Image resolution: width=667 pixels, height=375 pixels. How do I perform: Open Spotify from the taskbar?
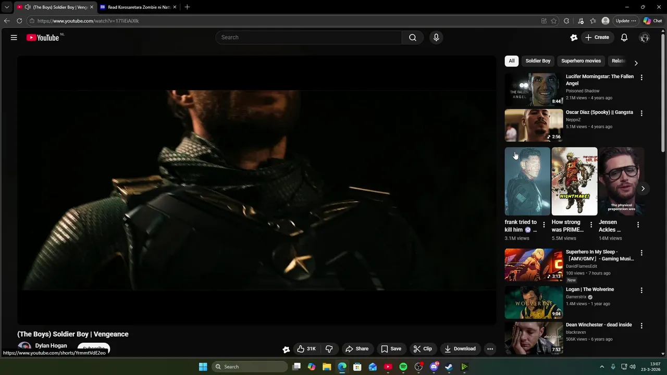click(x=403, y=367)
